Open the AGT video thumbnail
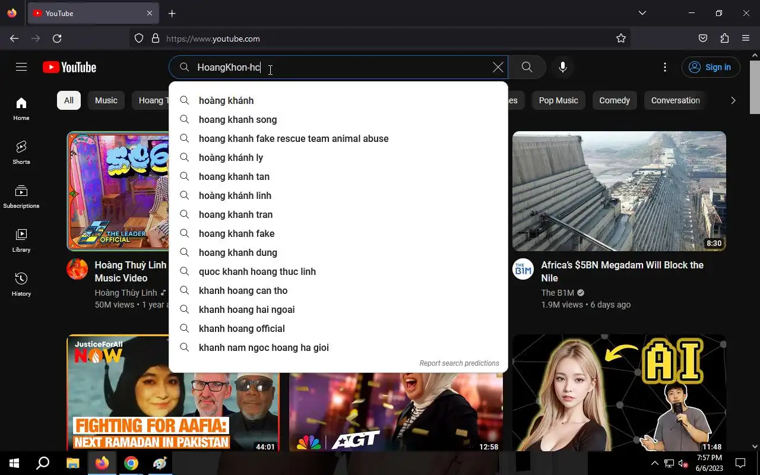Screen dimensions: 760x475 point(396,412)
